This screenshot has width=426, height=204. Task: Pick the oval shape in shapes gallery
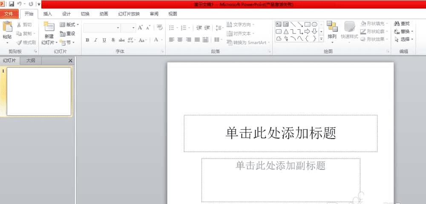click(314, 24)
